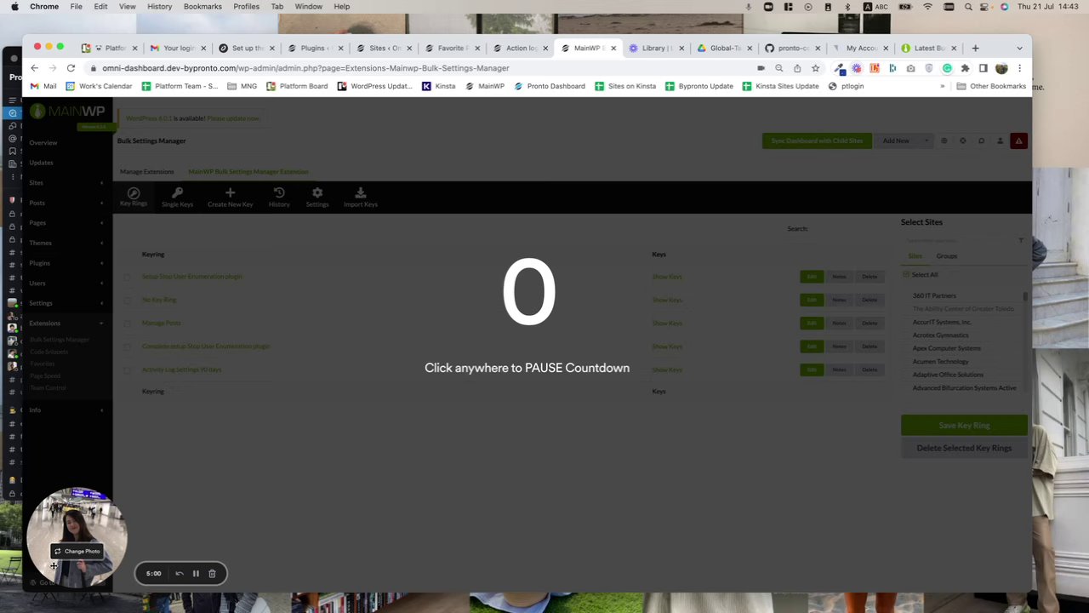This screenshot has height=613, width=1089.
Task: Open the ptlogin bookmark
Action: pos(846,86)
